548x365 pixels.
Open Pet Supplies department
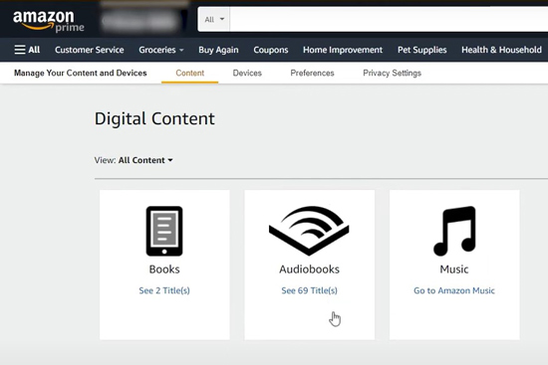pyautogui.click(x=421, y=50)
